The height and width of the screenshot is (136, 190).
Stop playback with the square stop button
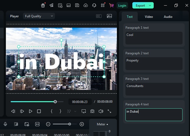click(x=39, y=111)
